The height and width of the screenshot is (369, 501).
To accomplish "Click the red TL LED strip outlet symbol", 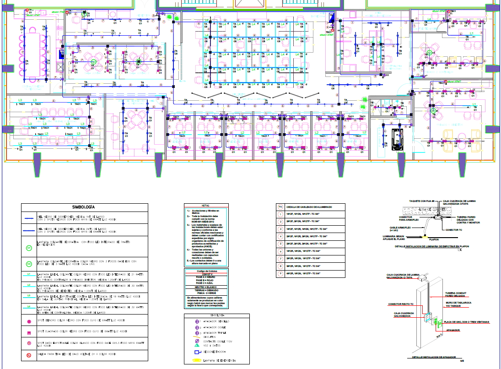I will click(28, 355).
